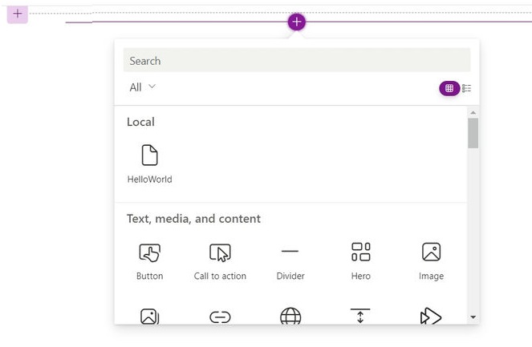Insert the Image web part
Viewport: 532px width, 347px height.
pos(431,261)
